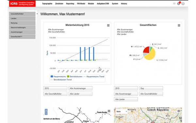This screenshot has width=196, height=123.
Task: Open the left map's hamburger menu
Action: coord(109,111)
